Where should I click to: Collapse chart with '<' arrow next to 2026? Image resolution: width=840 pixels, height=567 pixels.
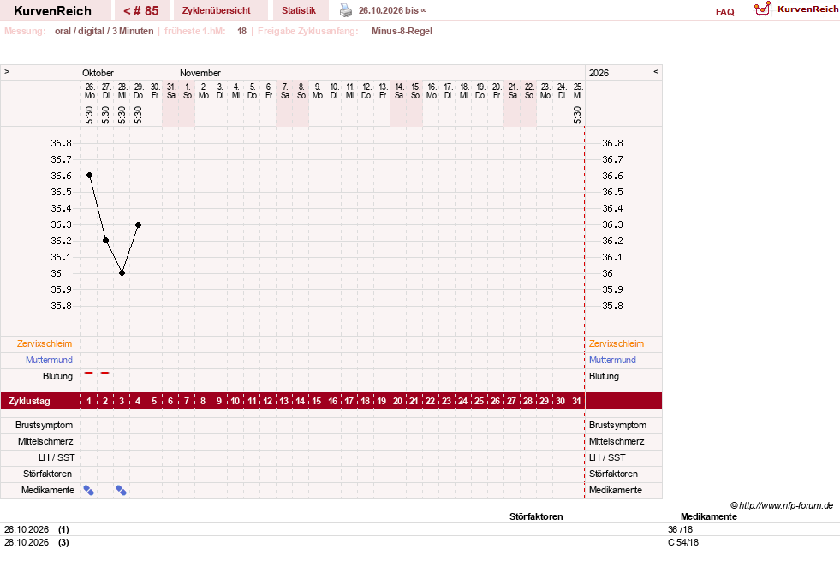point(656,71)
